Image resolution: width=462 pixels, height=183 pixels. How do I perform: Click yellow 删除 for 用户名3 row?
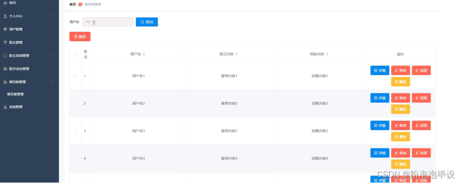400,136
